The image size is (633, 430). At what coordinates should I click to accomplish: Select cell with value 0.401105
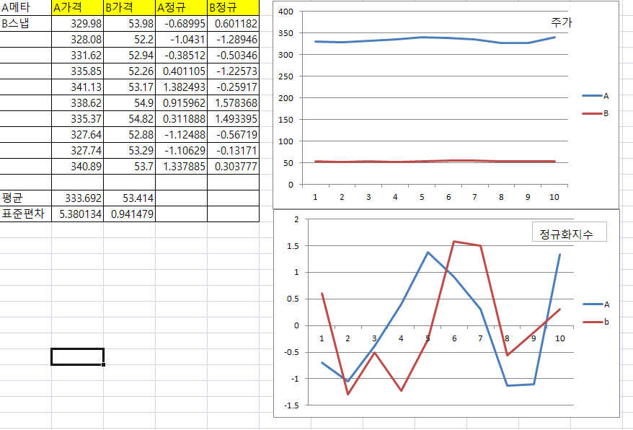coord(181,71)
